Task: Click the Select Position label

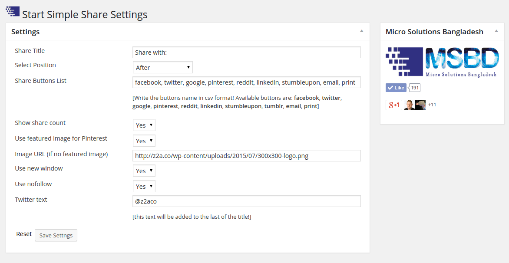Action: (35, 65)
